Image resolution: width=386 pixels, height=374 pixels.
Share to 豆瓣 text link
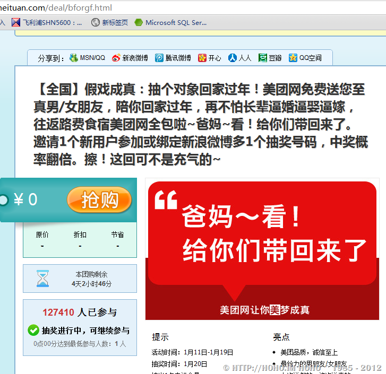click(x=275, y=58)
